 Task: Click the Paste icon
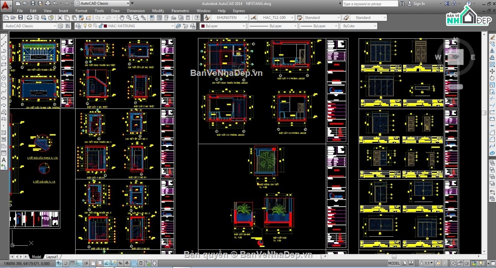(x=74, y=18)
